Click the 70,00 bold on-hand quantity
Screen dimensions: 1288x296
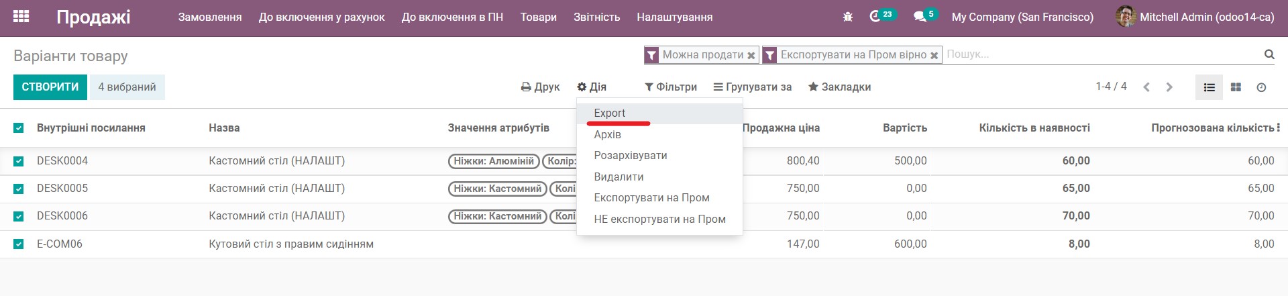1076,216
